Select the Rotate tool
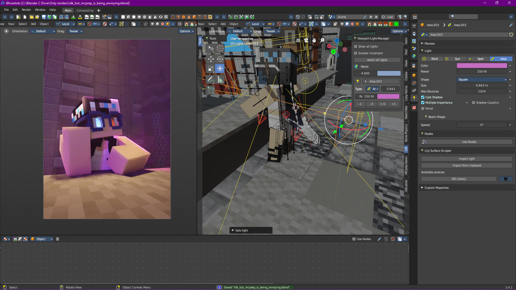This screenshot has width=516, height=290. point(220,59)
